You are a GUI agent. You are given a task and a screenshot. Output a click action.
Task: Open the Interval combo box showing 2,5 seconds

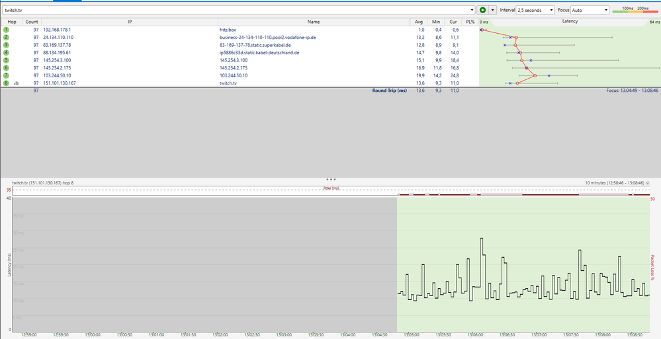(x=535, y=10)
